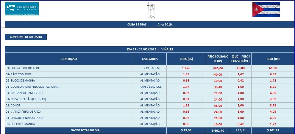The image size is (295, 134).
Task: Click the Taxas / Serviços category cell
Action: click(150, 87)
